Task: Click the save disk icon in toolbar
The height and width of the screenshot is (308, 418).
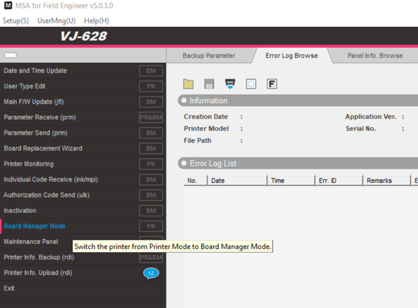Action: point(209,84)
